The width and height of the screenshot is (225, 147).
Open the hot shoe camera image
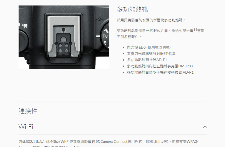point(64,37)
